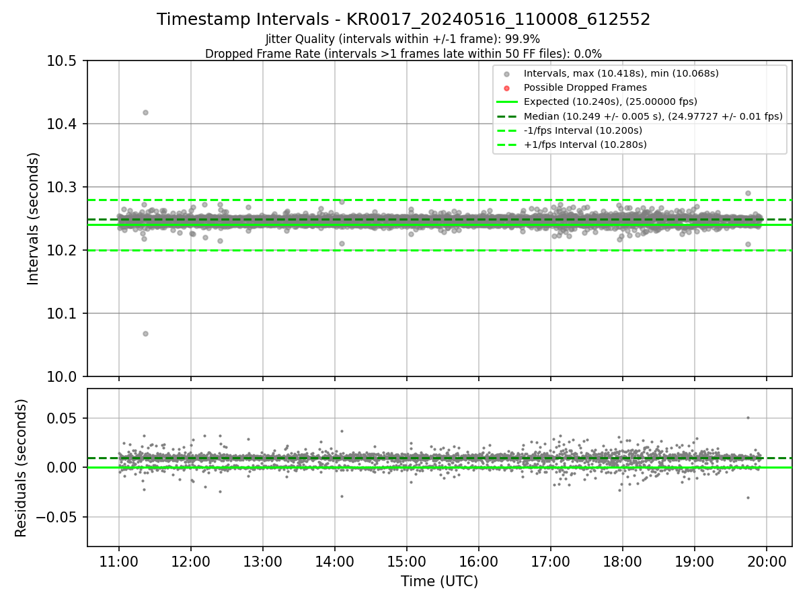Click the −0.05 tick label on the Residuals axis
The height and width of the screenshot is (605, 807).
pyautogui.click(x=57, y=517)
